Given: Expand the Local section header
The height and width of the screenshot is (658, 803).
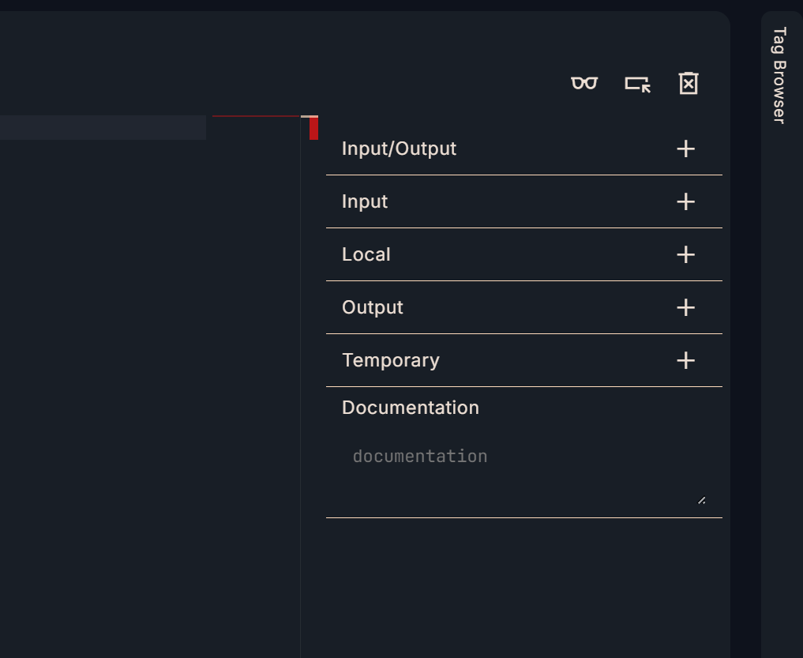Looking at the screenshot, I should point(366,254).
